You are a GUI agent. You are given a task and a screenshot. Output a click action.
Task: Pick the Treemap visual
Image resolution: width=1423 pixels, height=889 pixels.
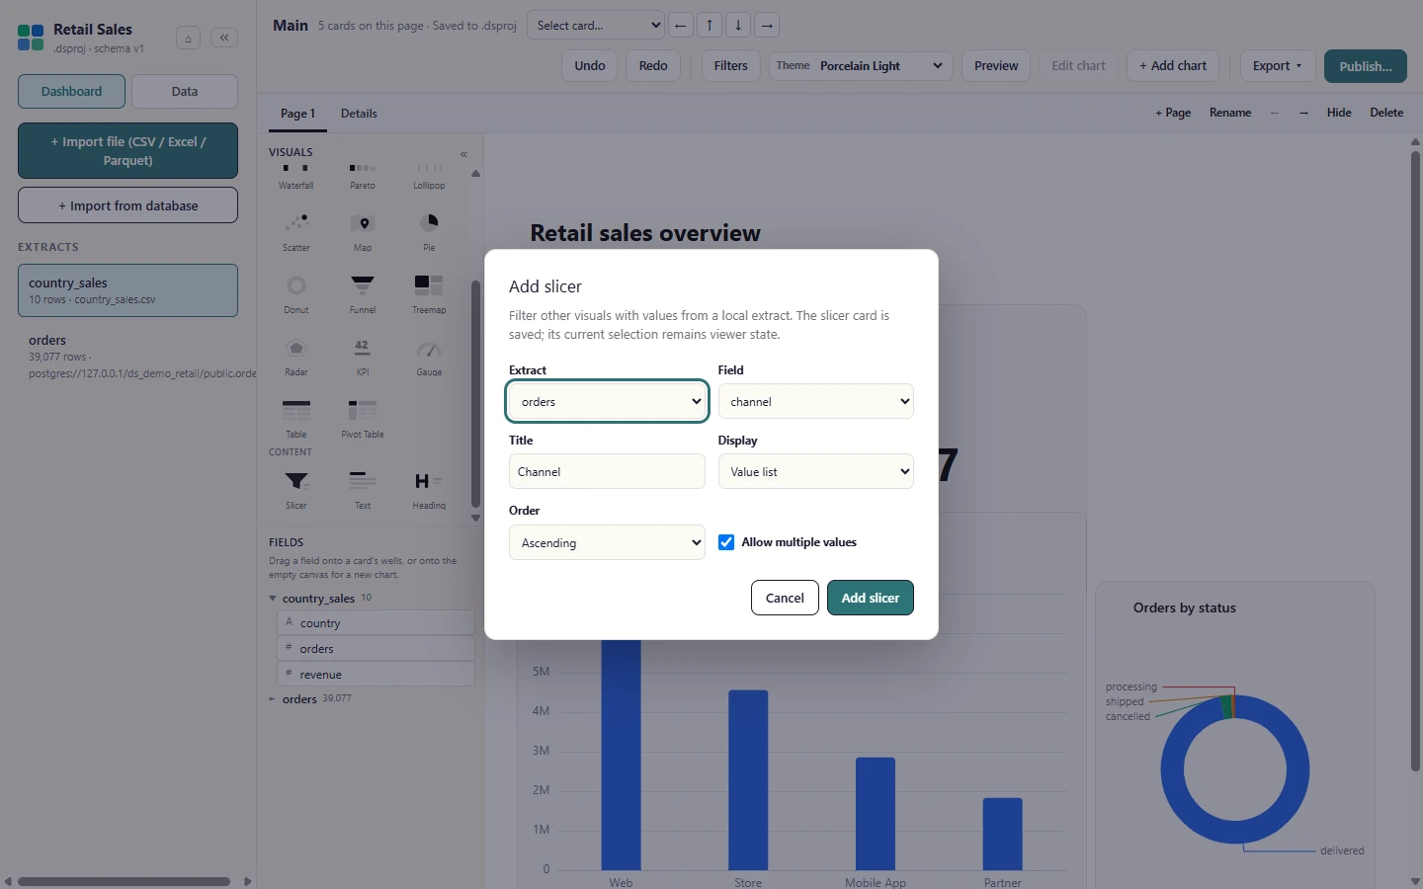tap(429, 294)
